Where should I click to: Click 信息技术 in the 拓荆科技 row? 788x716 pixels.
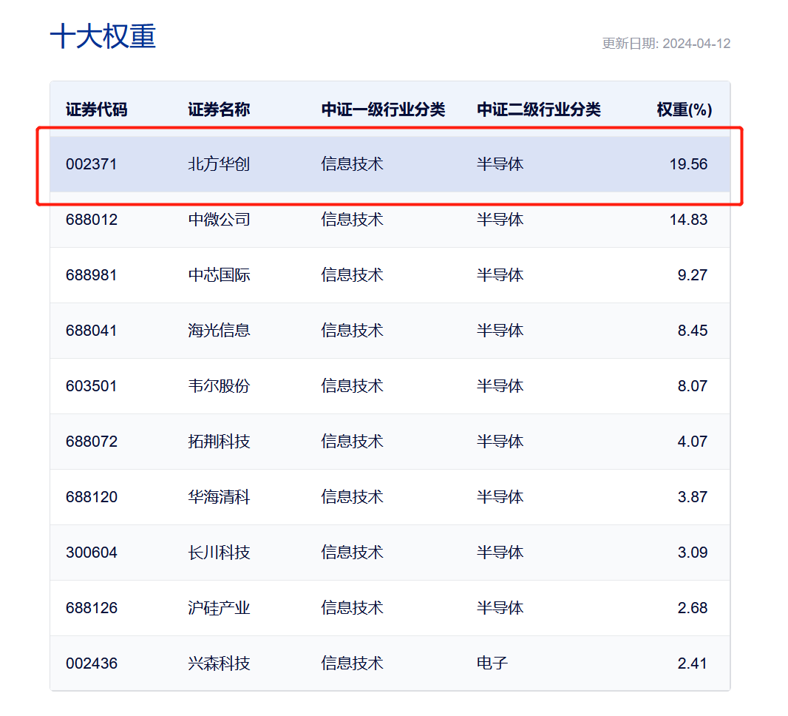(x=353, y=442)
